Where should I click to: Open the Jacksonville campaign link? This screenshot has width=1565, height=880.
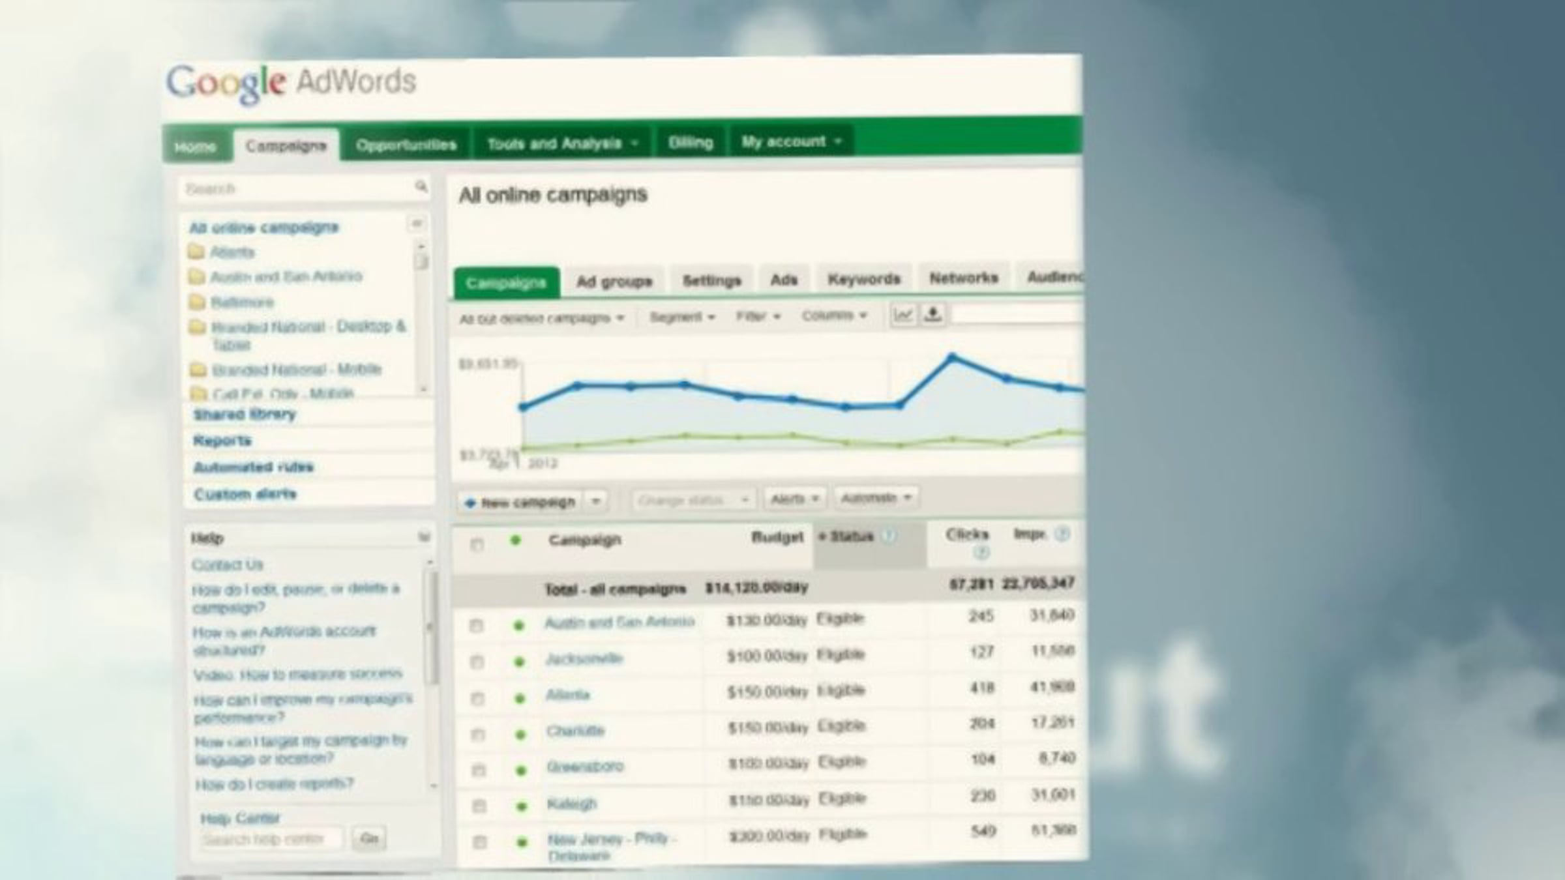click(584, 659)
